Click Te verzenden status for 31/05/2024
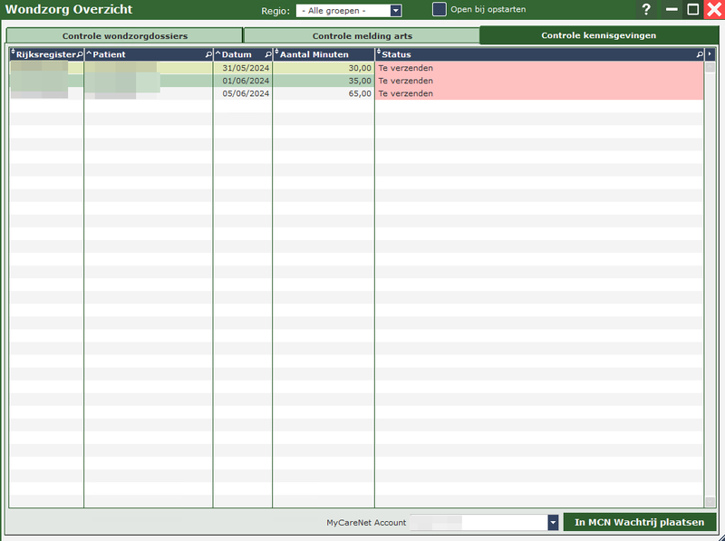 coord(539,68)
